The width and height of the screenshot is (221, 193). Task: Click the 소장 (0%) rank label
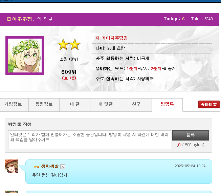click(69, 59)
